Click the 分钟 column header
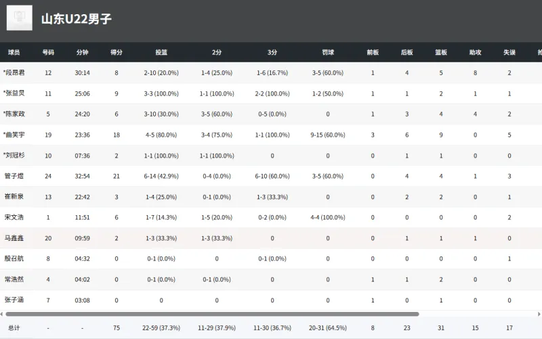Image resolution: width=542 pixels, height=339 pixels. coord(82,52)
